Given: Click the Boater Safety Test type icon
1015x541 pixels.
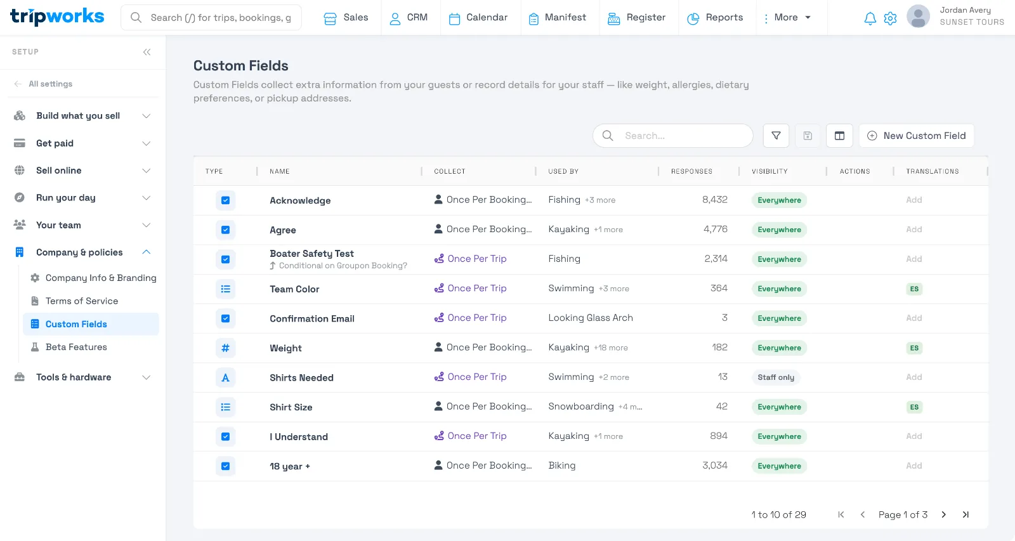Looking at the screenshot, I should click(x=225, y=259).
